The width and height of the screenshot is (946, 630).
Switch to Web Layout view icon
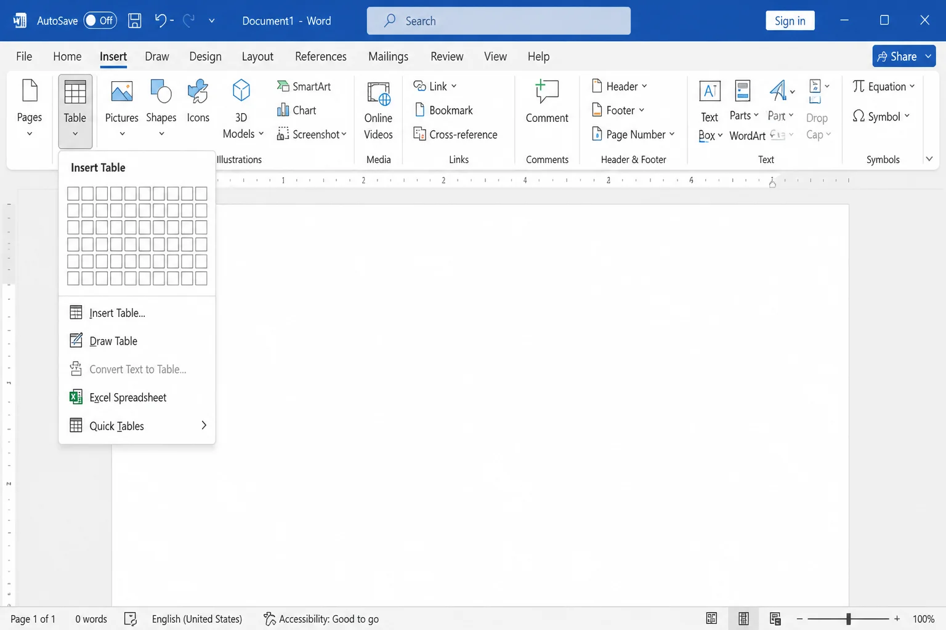(775, 619)
